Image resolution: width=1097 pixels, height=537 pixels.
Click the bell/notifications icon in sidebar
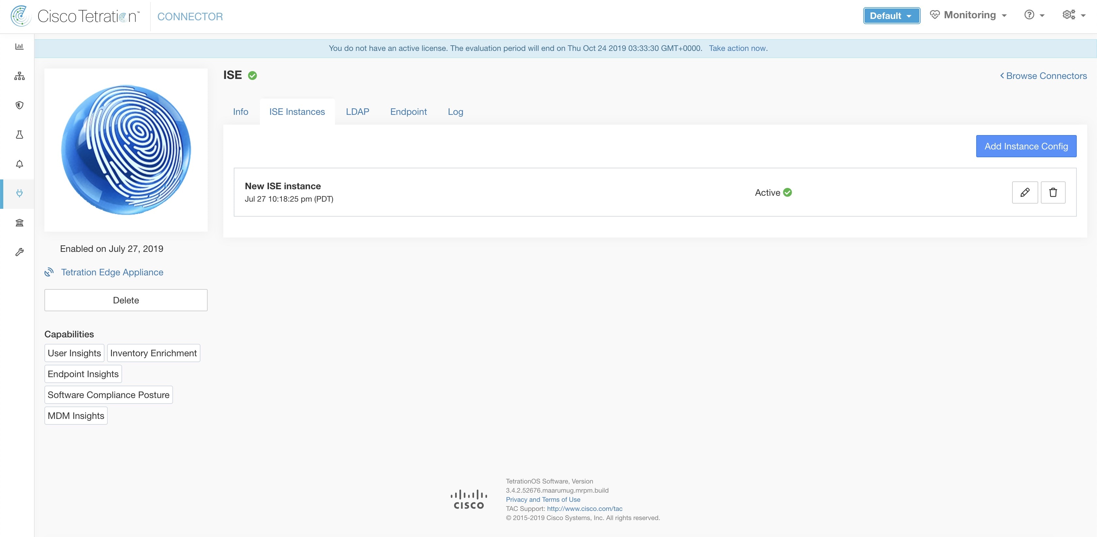[19, 164]
